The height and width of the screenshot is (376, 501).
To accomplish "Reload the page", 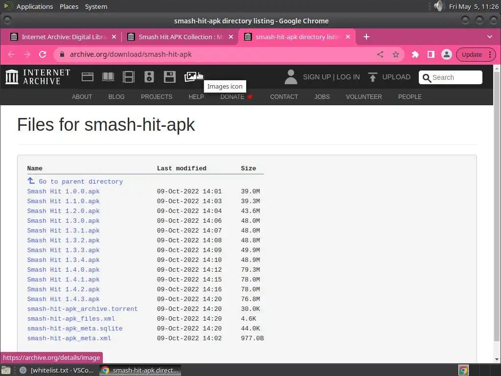I will click(43, 54).
